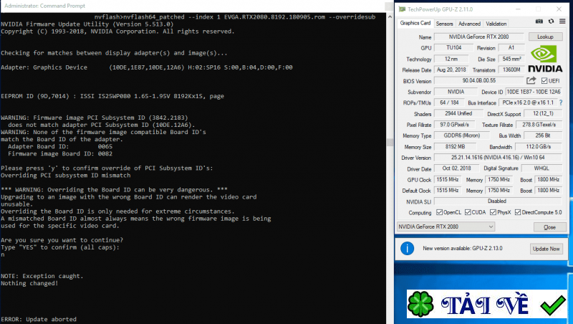Toggle the CUDA checkbox
This screenshot has width=573, height=324.
click(468, 212)
